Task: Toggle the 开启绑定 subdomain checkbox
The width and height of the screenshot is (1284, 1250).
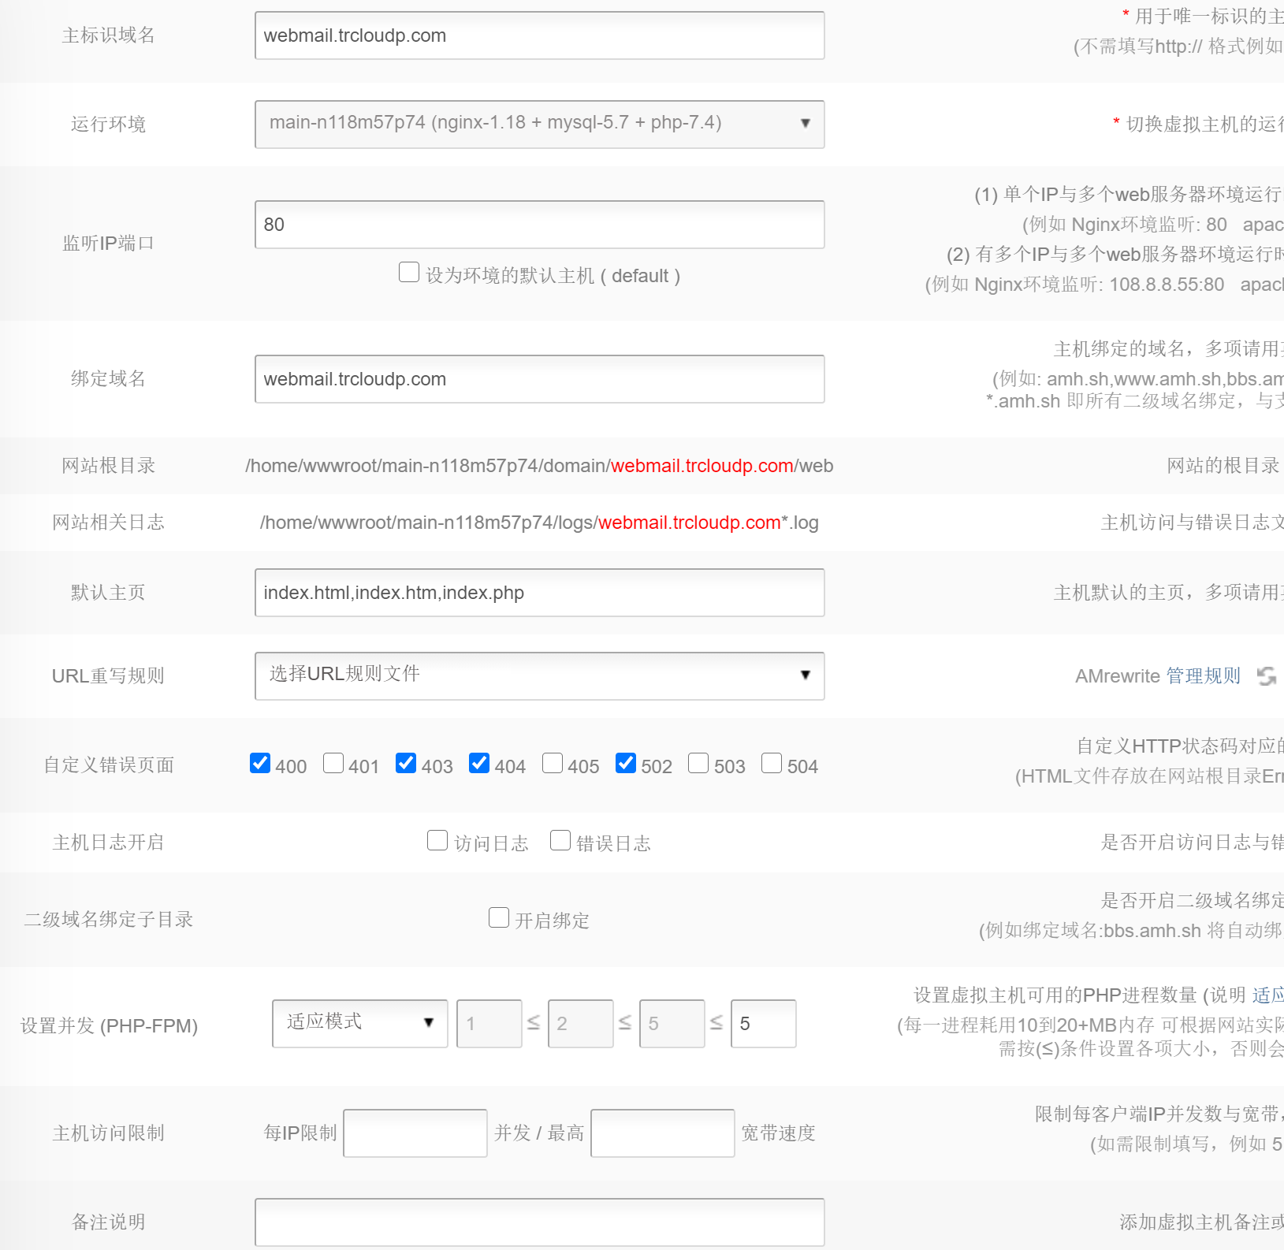Action: coord(499,918)
